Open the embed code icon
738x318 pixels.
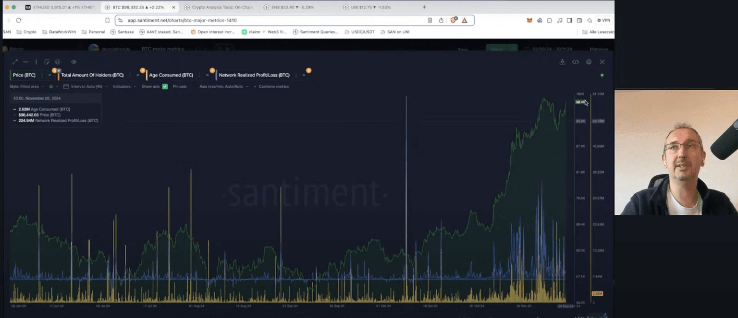(575, 62)
